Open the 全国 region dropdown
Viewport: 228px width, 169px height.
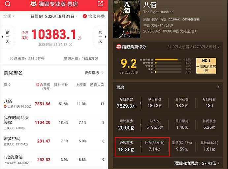coord(9,16)
